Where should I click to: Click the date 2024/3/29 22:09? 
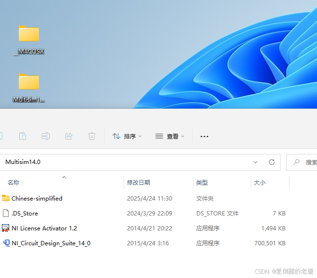point(150,214)
